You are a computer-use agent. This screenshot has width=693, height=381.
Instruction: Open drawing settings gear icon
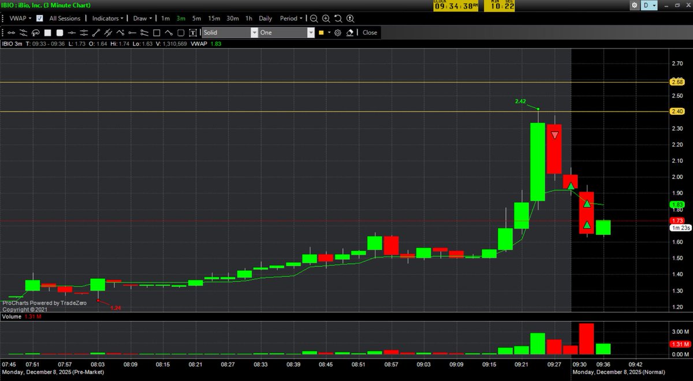[338, 33]
